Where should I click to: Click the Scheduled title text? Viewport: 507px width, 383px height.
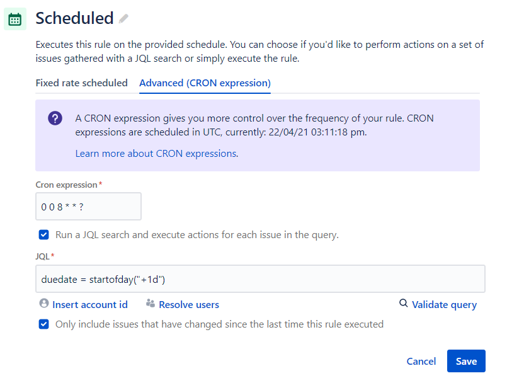coord(74,18)
